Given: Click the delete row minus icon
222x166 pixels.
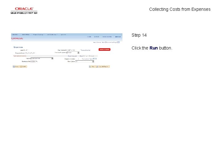Looking at the screenshot, I should coord(96,59).
